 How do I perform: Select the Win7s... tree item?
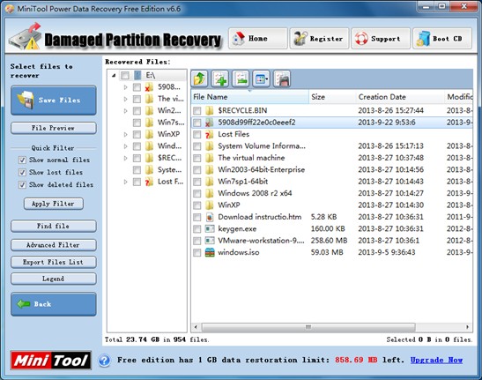(x=171, y=123)
